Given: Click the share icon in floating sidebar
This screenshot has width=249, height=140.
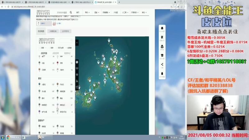Looking at the screenshot, I should (x=162, y=64).
